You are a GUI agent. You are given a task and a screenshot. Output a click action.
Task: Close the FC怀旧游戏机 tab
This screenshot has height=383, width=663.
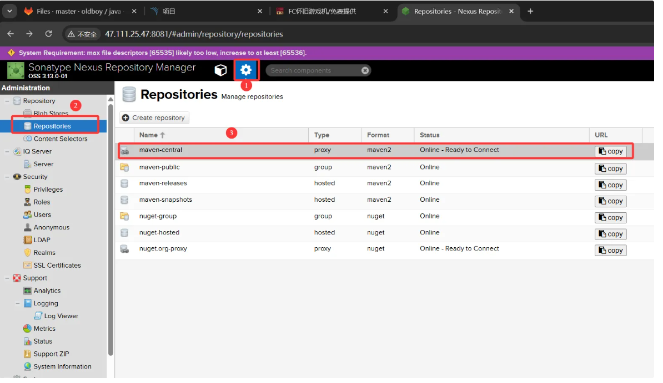point(385,12)
